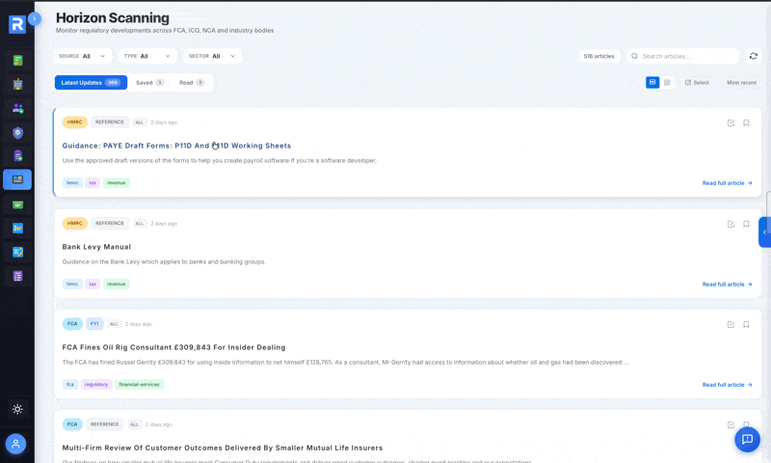Refresh the articles list
Screen dimensions: 771x463
coord(754,56)
